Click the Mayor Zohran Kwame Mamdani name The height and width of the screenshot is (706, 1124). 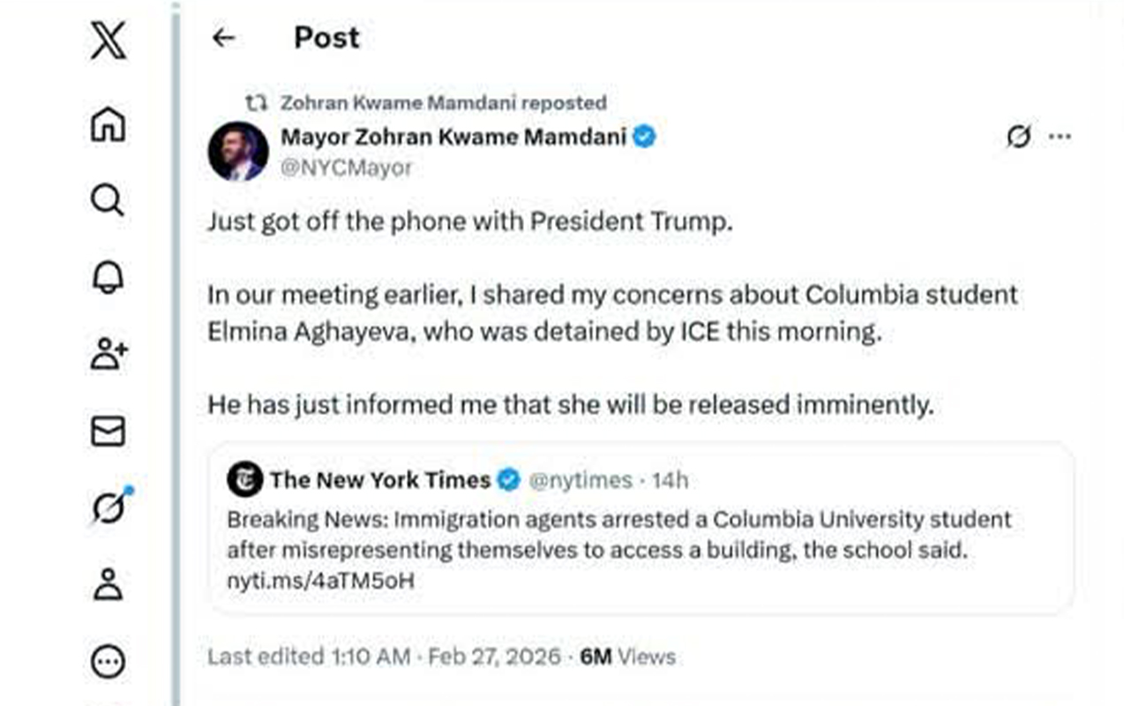453,137
